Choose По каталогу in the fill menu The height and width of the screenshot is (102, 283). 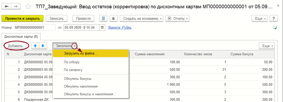pyautogui.click(x=91, y=70)
